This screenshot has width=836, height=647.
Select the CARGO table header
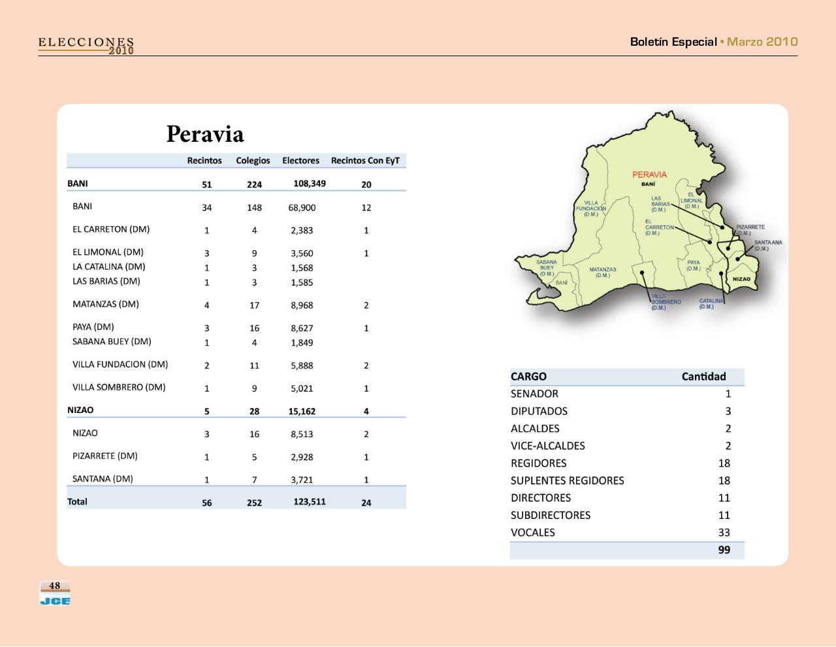[x=528, y=376]
